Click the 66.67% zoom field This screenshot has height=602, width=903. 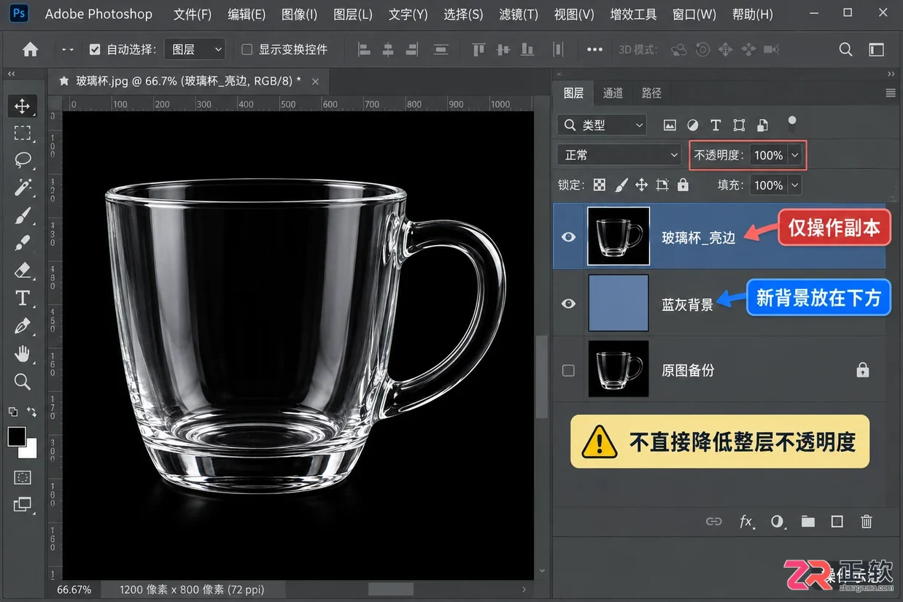pos(74,589)
